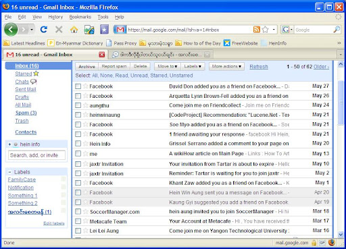Image resolution: width=346 pixels, height=249 pixels.
Task: Click the Something 1 label color box
Action: point(64,194)
